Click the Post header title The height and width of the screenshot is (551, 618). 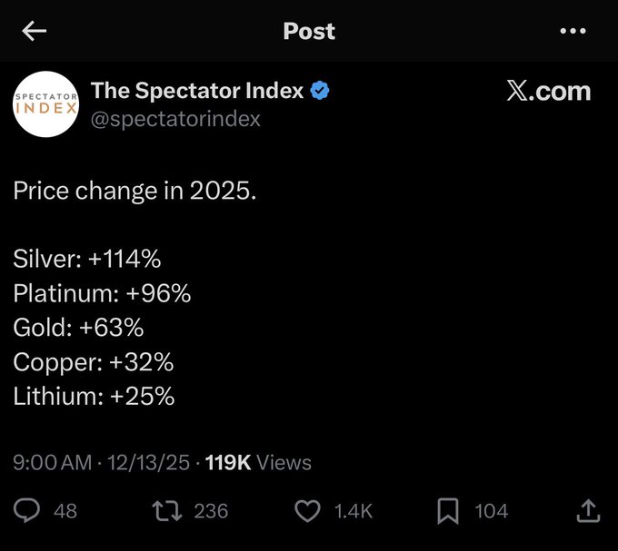coord(309,31)
